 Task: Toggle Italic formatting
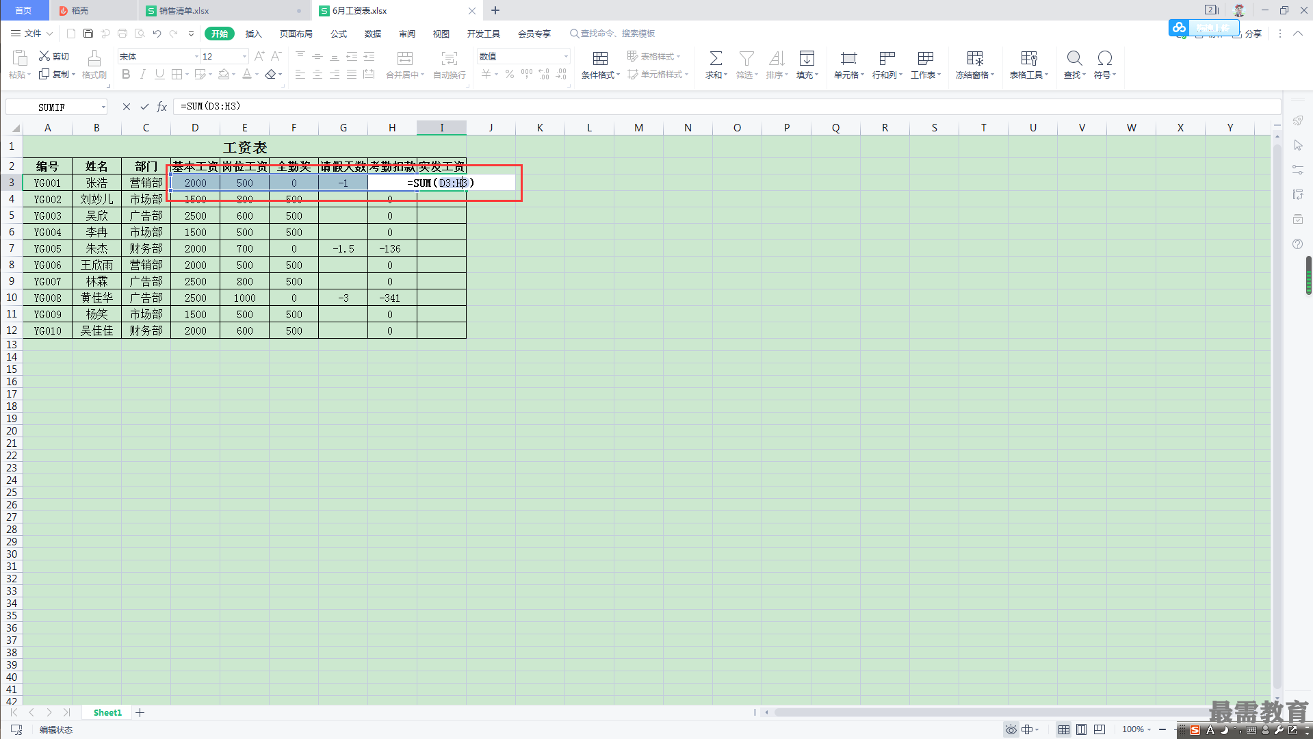pyautogui.click(x=142, y=74)
